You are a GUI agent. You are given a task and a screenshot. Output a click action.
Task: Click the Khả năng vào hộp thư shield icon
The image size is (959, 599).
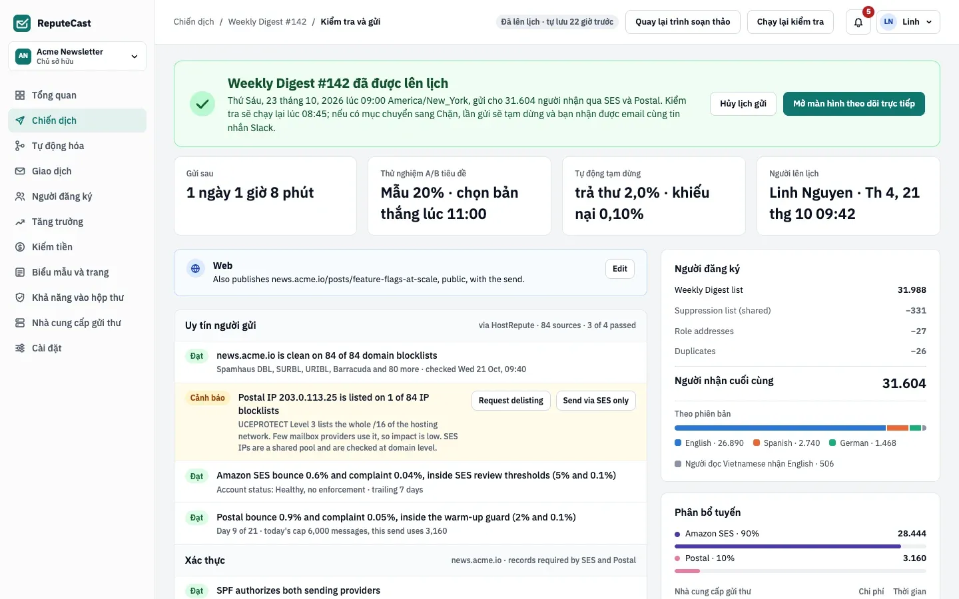tap(20, 298)
